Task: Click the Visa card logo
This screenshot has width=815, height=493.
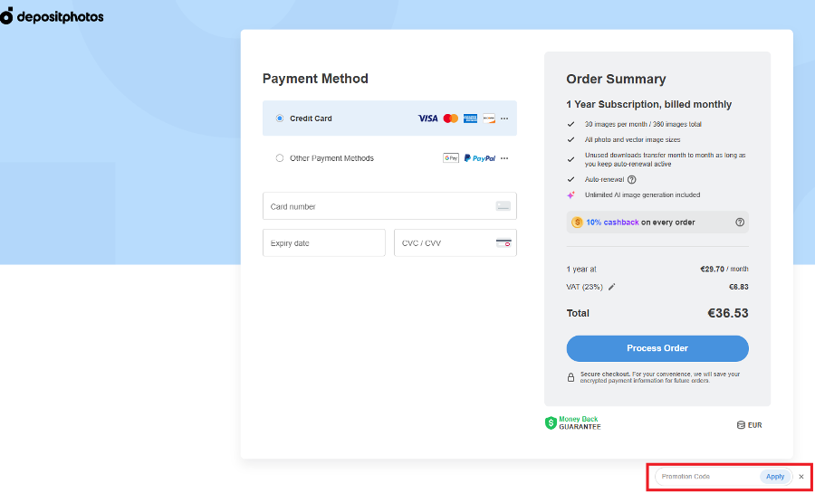Action: coord(427,119)
